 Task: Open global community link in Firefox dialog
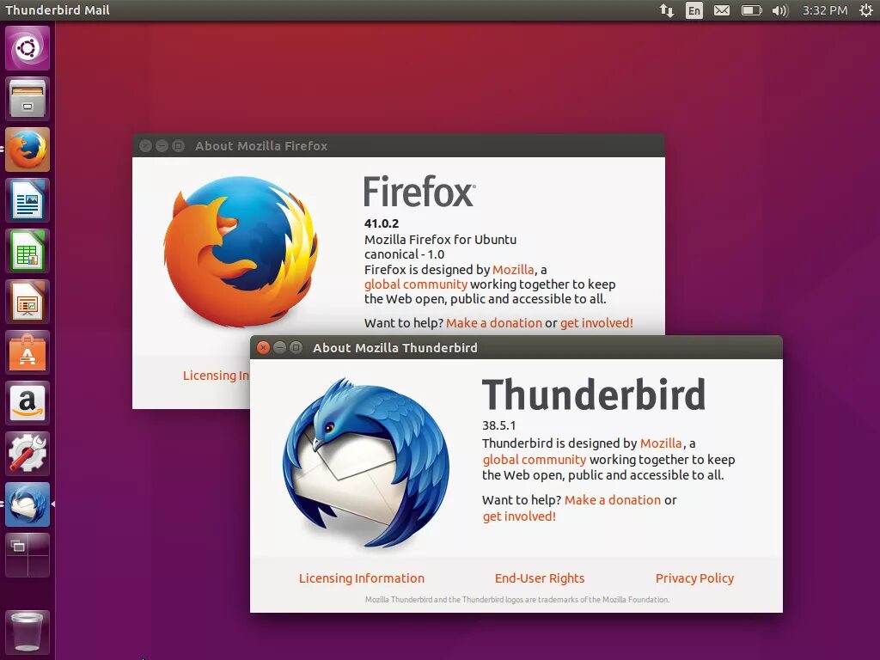click(x=415, y=284)
